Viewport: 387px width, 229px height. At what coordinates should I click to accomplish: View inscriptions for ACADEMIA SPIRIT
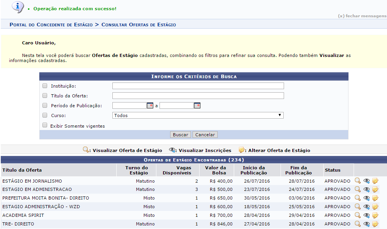(367, 215)
